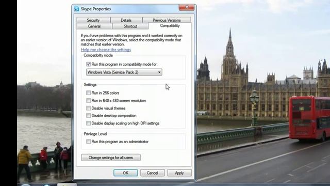
Task: Switch to the Details tab
Action: tap(126, 20)
